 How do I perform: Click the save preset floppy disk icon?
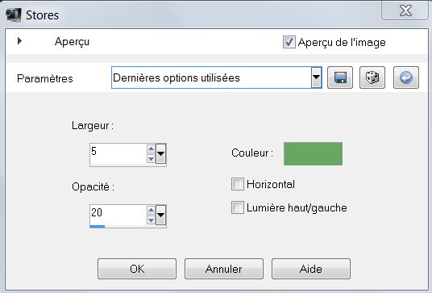[339, 77]
